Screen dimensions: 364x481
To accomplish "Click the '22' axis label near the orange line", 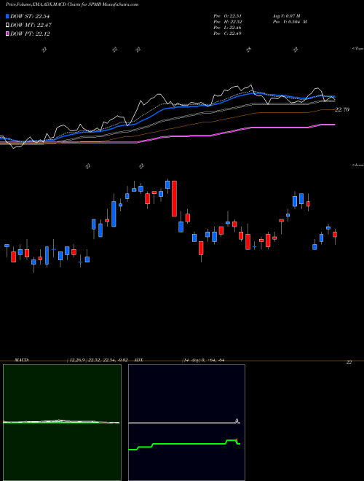I will point(349,362).
